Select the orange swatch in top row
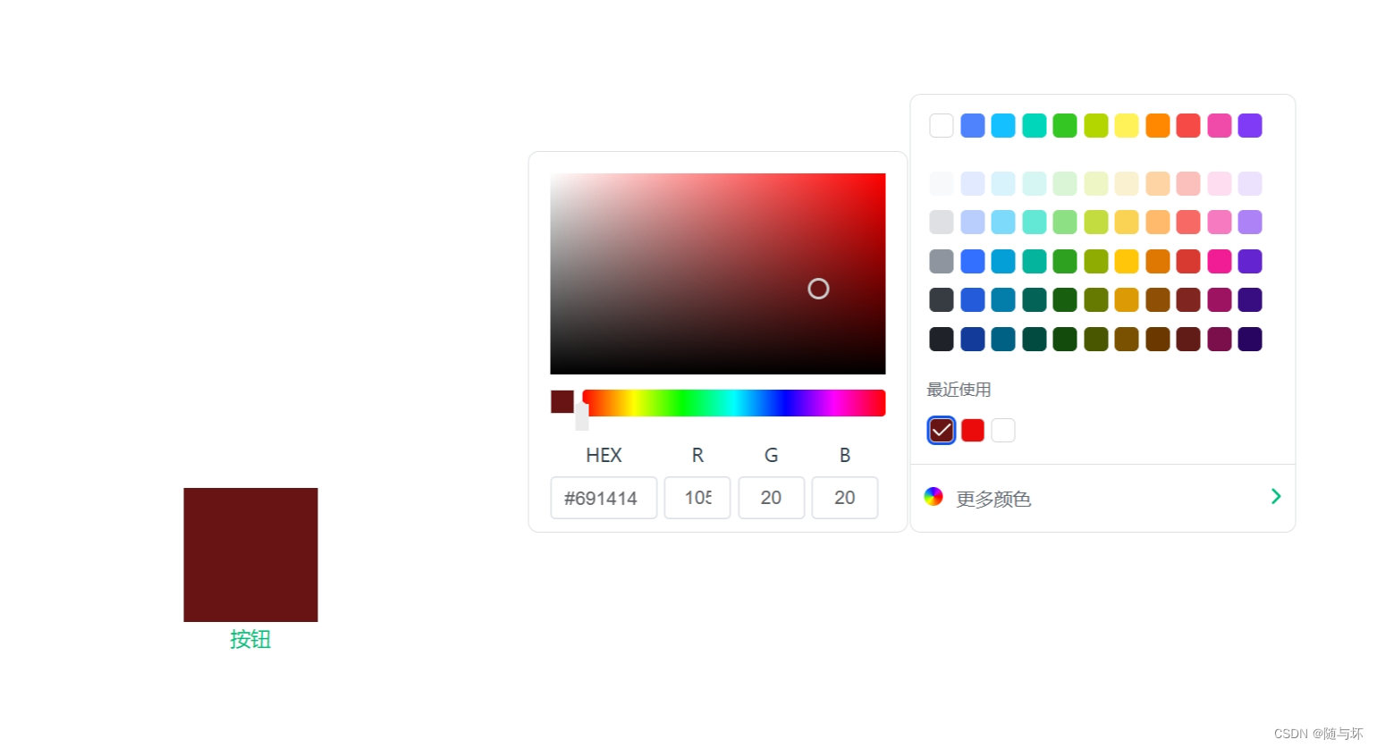 pyautogui.click(x=1158, y=125)
